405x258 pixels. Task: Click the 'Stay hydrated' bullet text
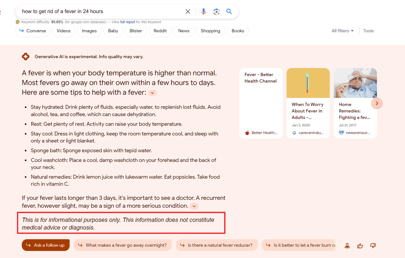126,111
